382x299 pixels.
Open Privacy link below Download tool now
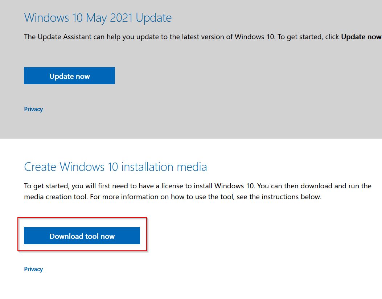[33, 269]
